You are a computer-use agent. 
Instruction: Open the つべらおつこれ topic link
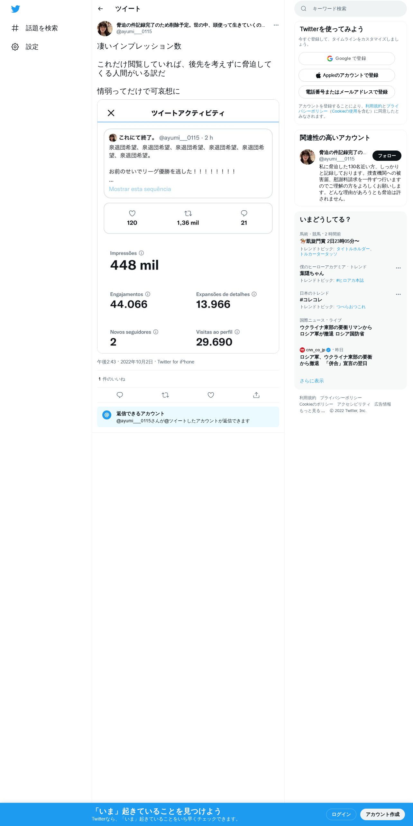point(351,307)
